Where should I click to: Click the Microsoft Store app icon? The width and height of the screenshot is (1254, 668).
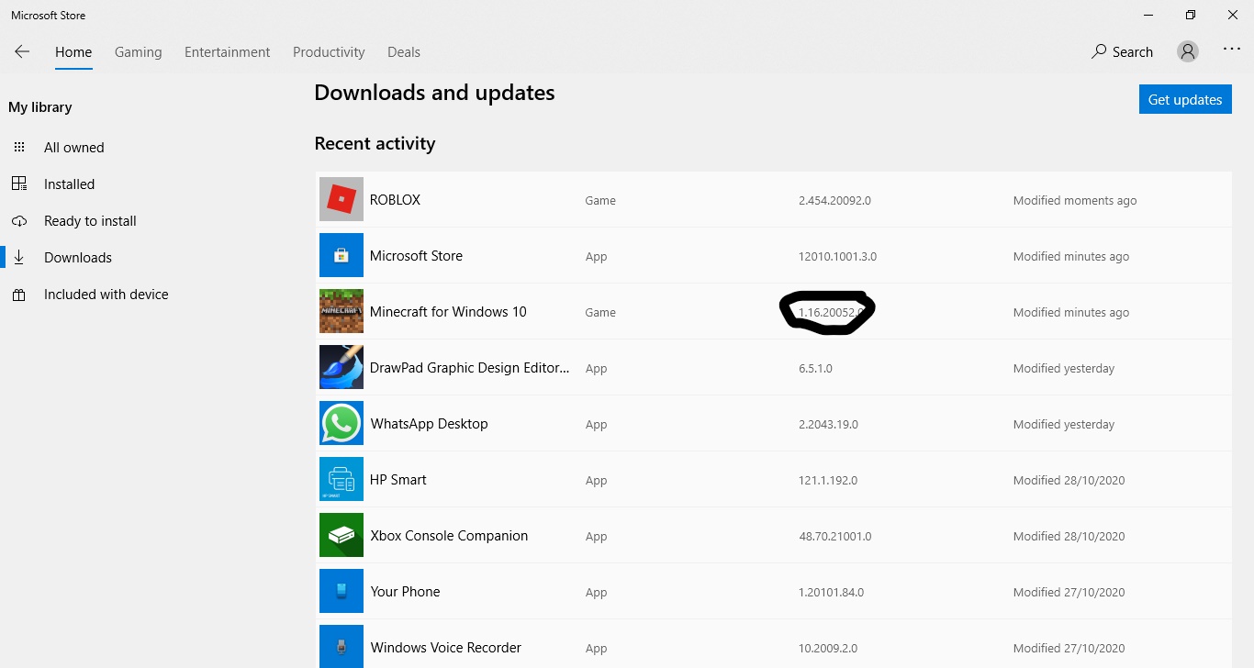(341, 255)
